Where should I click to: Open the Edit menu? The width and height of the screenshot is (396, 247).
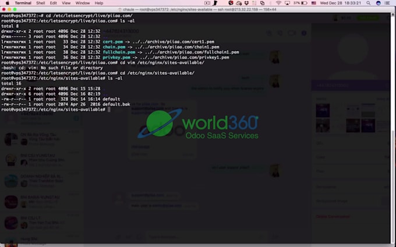(x=54, y=3)
